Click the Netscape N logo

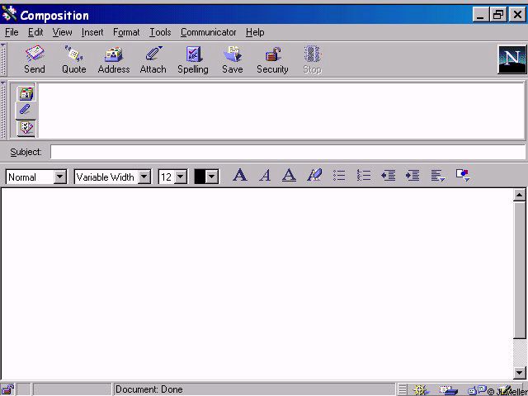point(511,59)
